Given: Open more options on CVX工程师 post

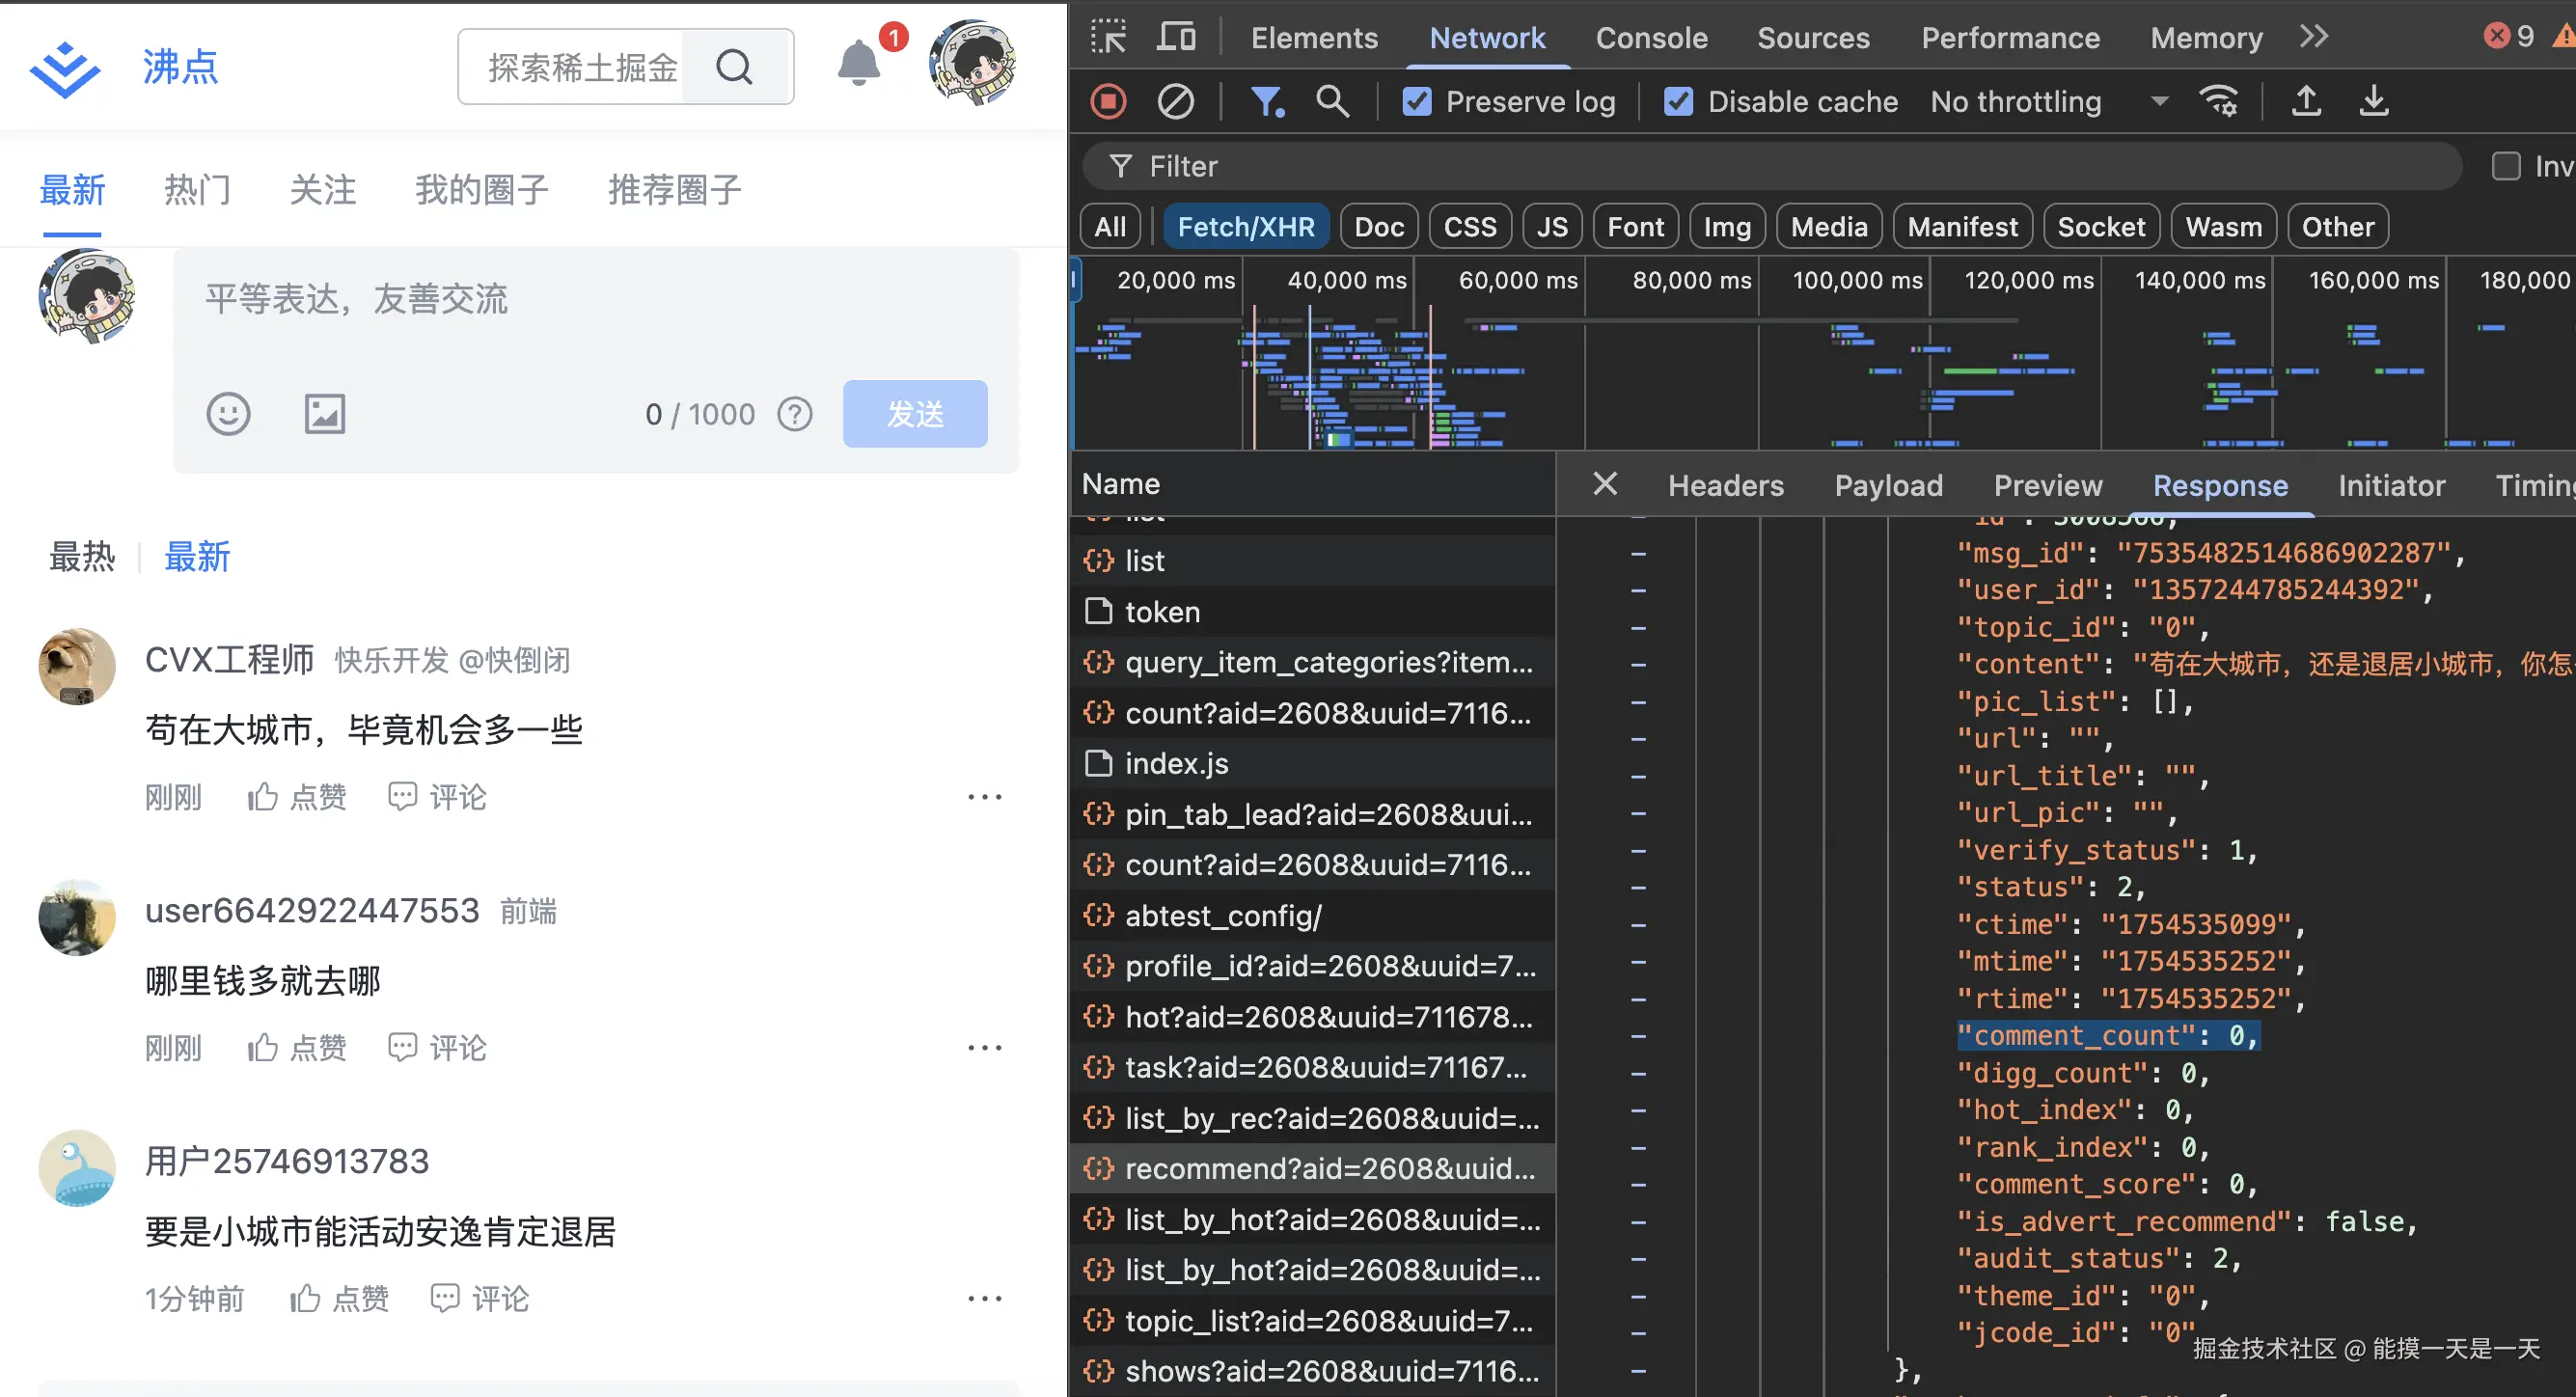Looking at the screenshot, I should [x=984, y=797].
